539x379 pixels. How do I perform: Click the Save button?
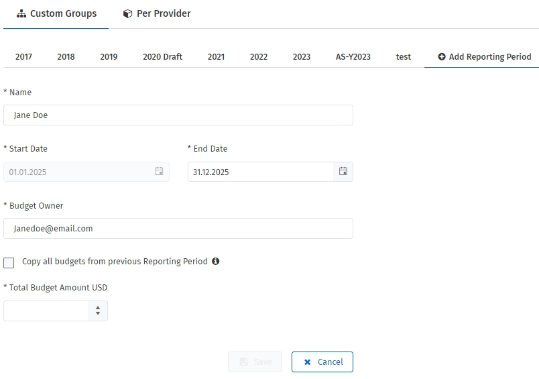tap(255, 362)
